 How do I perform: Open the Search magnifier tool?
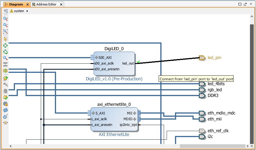click(5, 58)
